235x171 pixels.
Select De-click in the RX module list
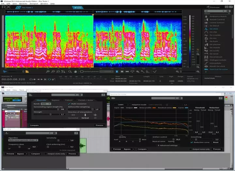(214, 29)
